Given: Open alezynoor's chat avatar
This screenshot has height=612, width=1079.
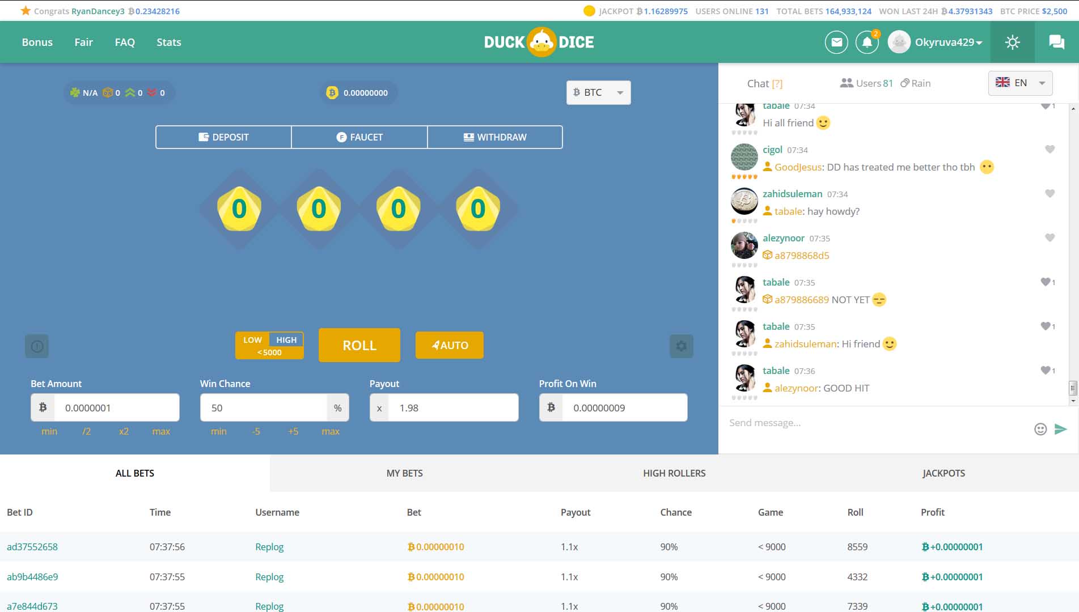Looking at the screenshot, I should pos(744,245).
